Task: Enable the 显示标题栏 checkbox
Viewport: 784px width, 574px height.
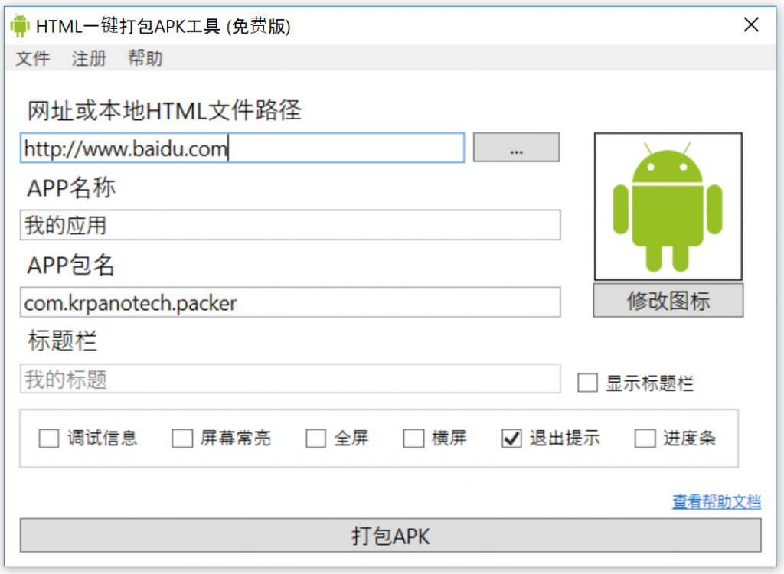Action: (x=587, y=383)
